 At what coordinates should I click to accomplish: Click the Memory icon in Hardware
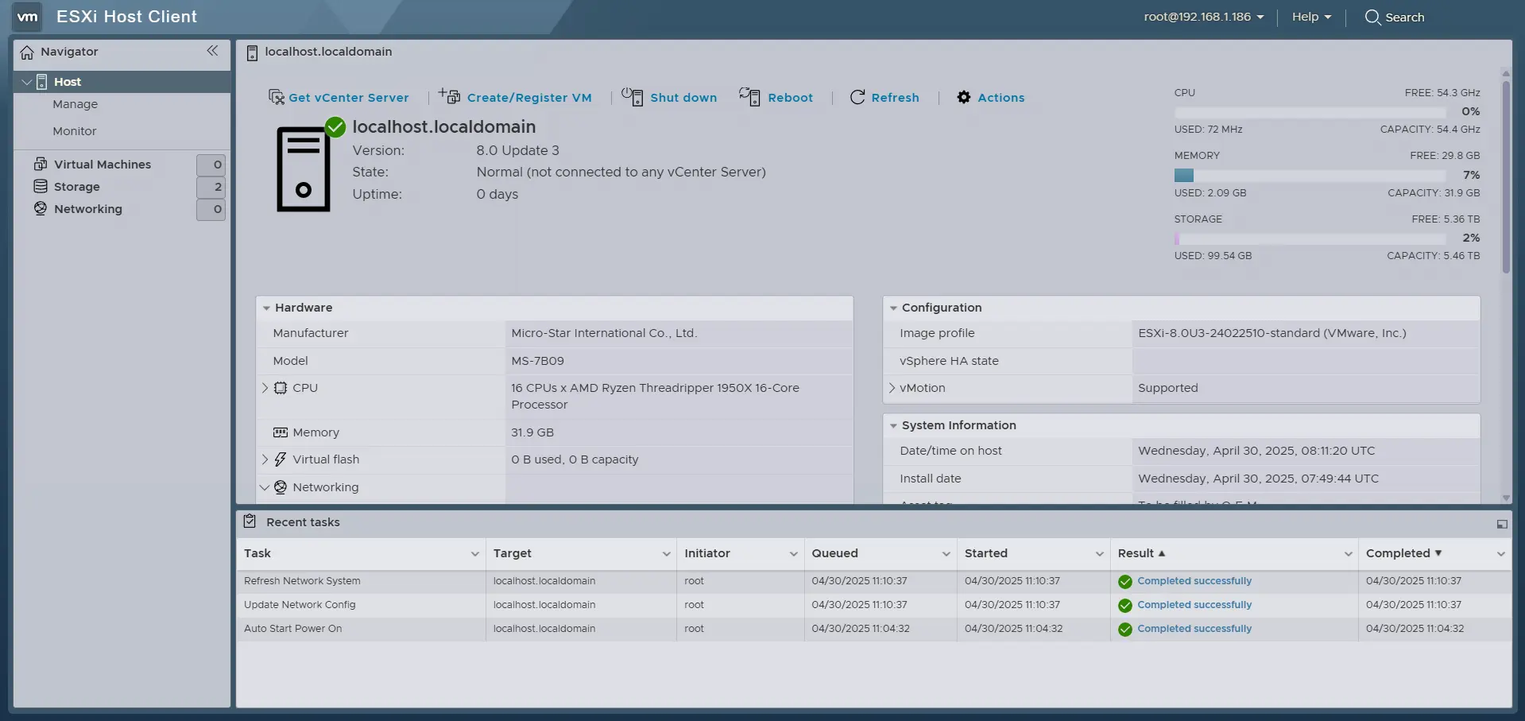click(281, 432)
